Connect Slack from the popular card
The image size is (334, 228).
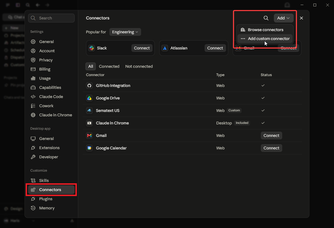(x=142, y=48)
